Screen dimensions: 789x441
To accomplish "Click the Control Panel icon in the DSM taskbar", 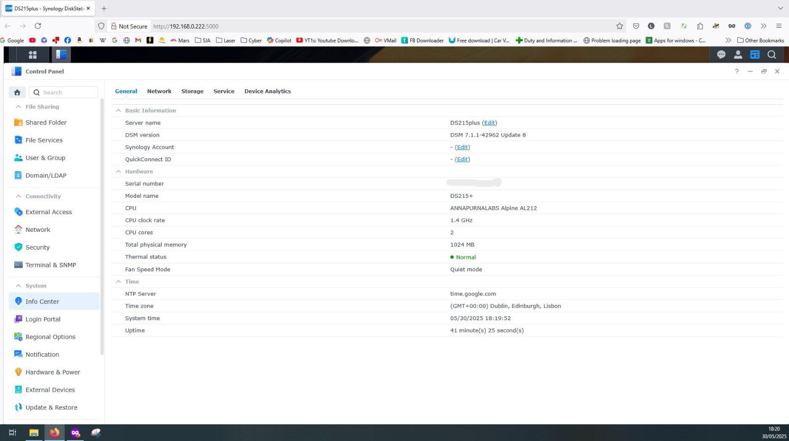I will click(61, 55).
